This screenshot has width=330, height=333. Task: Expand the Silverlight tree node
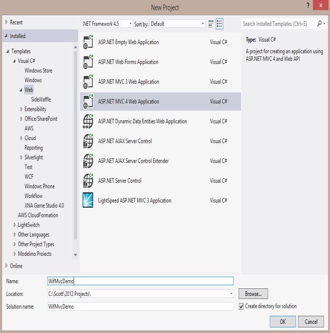(x=21, y=157)
